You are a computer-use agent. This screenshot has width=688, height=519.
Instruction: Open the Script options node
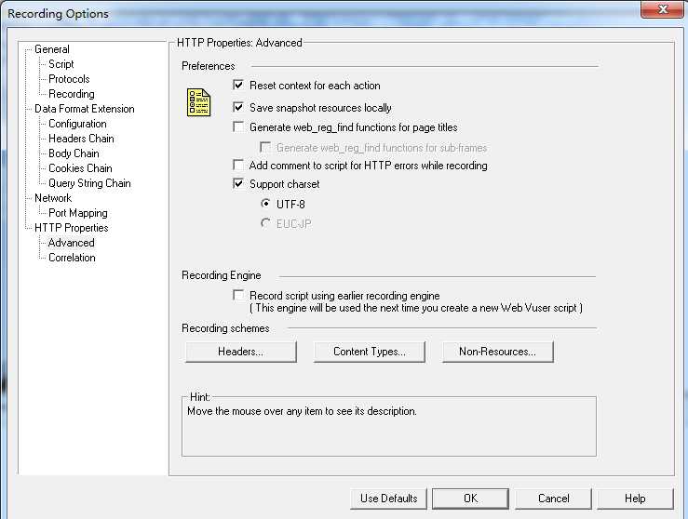point(61,64)
